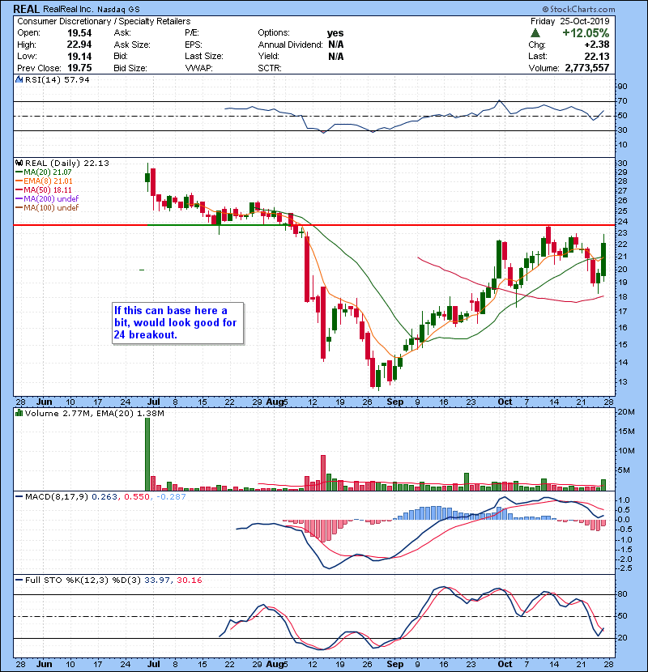Click the Chg value +2.38
The image size is (648, 672).
(596, 45)
